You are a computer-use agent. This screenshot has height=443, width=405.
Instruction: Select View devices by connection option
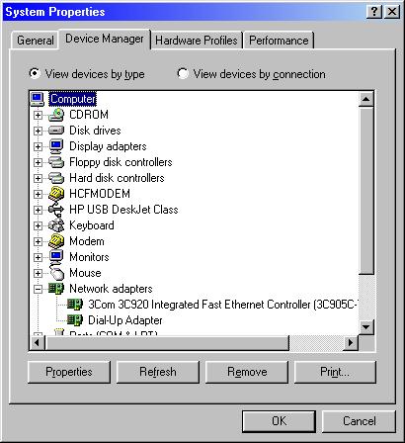[x=251, y=74]
